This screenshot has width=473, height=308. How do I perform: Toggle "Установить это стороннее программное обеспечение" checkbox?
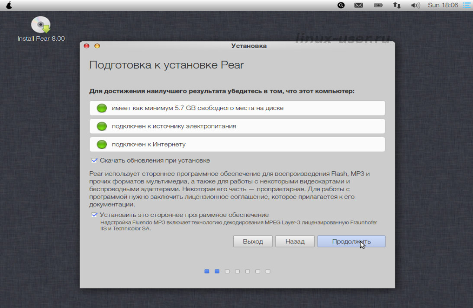94,215
